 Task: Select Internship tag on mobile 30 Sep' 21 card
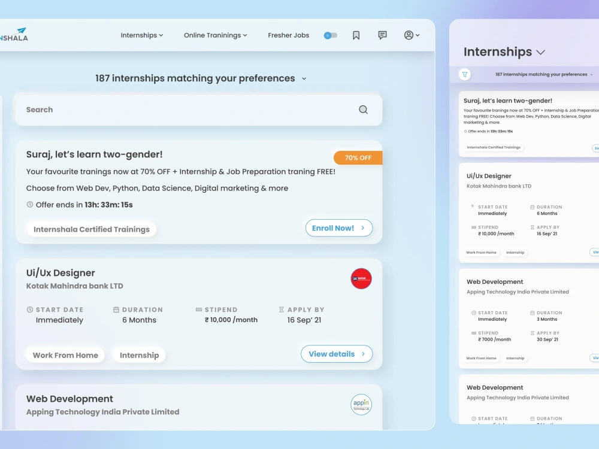point(515,358)
